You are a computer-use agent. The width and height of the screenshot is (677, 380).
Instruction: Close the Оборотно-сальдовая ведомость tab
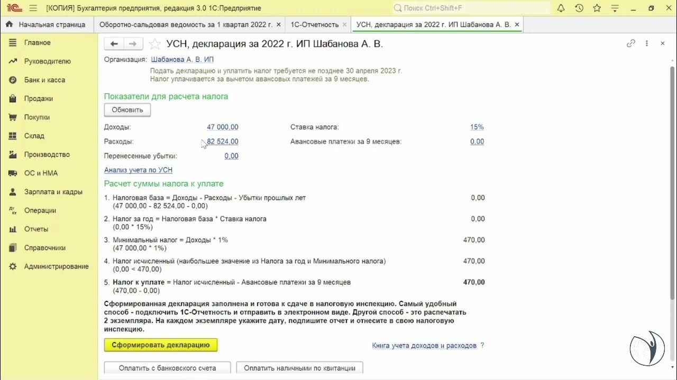pyautogui.click(x=279, y=24)
